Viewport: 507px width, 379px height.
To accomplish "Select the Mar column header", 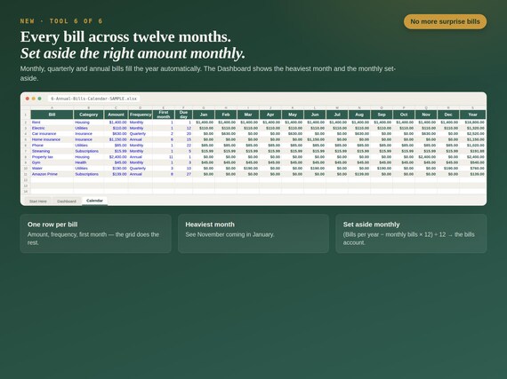I will (248, 114).
